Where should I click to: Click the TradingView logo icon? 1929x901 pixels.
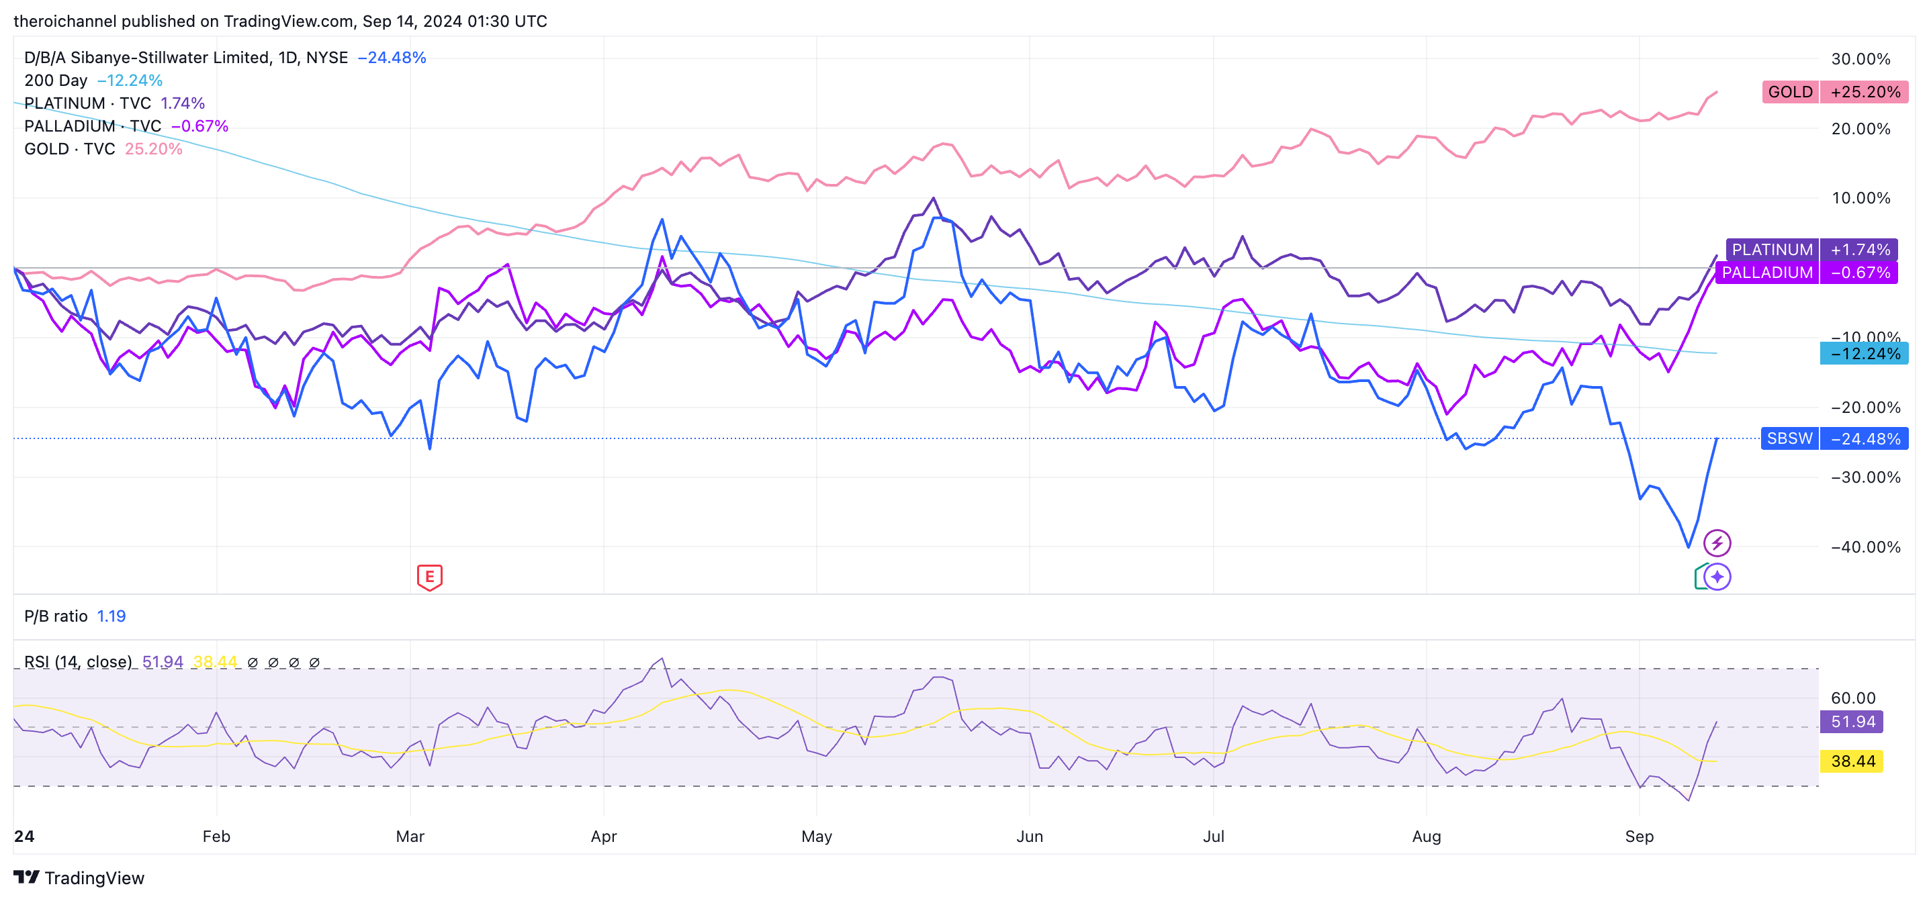pyautogui.click(x=26, y=877)
